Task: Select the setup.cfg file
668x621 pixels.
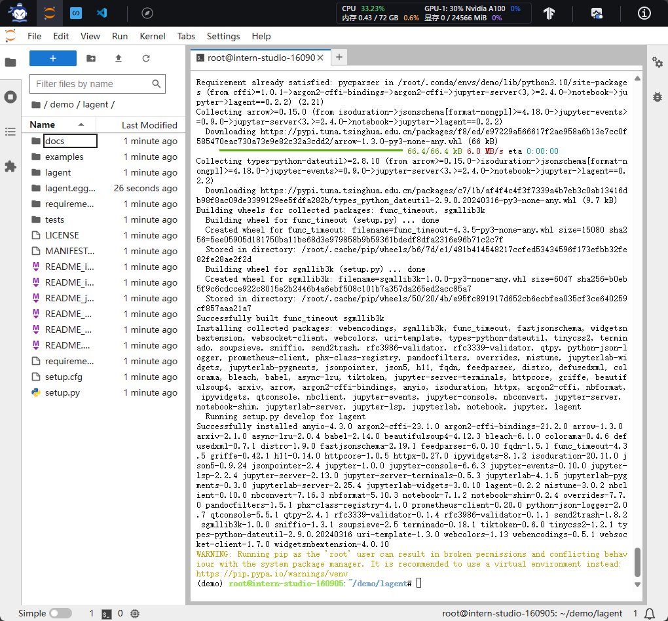Action: [x=104, y=377]
